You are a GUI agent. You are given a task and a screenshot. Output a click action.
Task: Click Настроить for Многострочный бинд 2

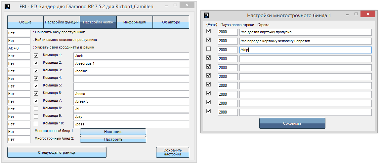[x=113, y=139]
